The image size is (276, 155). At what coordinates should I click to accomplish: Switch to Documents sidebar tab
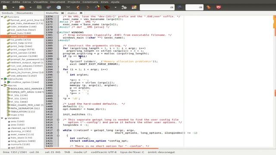coord(25,13)
